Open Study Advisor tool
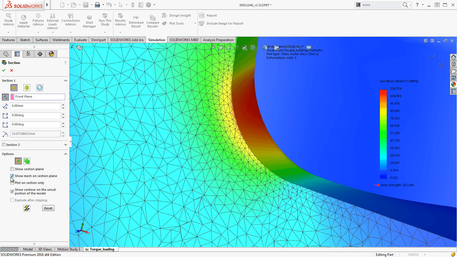Viewport: 457px width, 257px height. pos(9,19)
